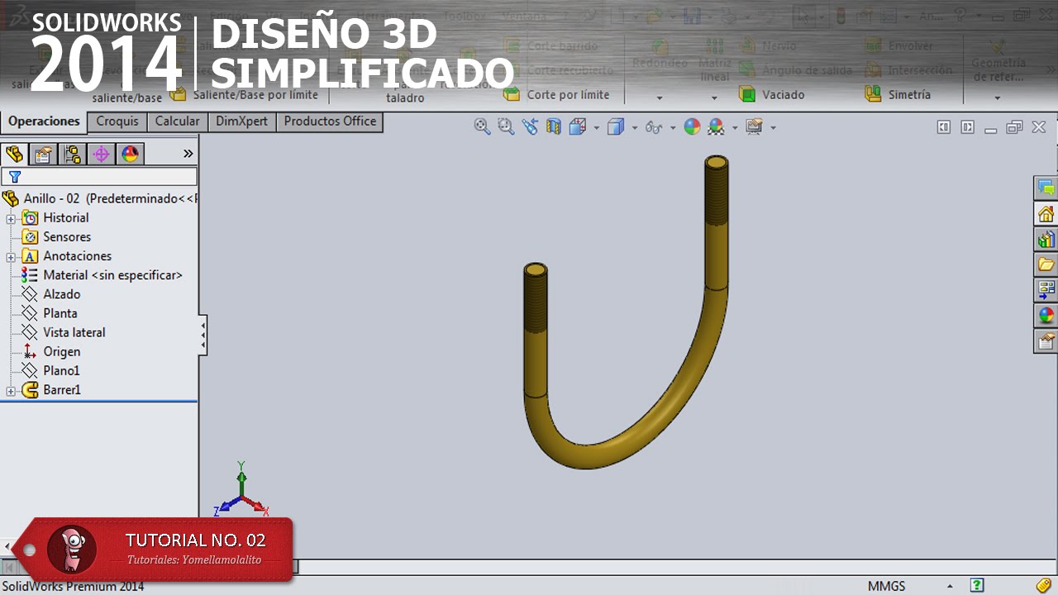Open the ConfigurationManager tab icon
This screenshot has height=595, width=1058.
[x=72, y=154]
